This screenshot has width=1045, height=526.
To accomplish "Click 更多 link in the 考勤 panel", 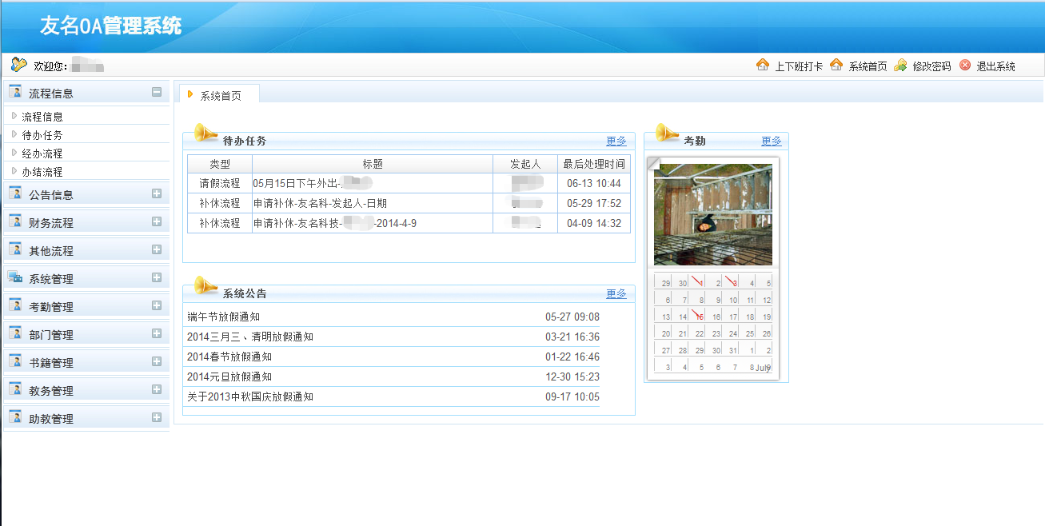I will pyautogui.click(x=772, y=141).
